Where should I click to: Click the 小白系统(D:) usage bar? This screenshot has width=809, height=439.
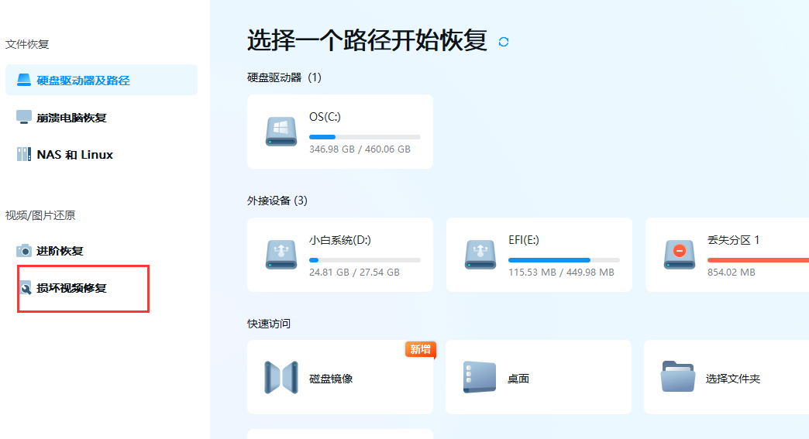tap(365, 260)
